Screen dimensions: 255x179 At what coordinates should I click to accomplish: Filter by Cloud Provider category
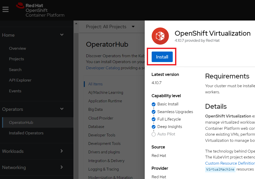(101, 118)
